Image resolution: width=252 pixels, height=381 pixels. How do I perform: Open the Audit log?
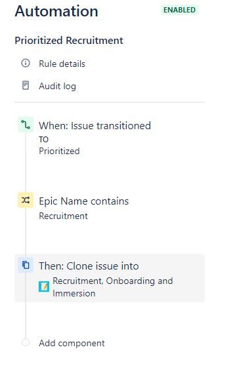click(x=57, y=87)
